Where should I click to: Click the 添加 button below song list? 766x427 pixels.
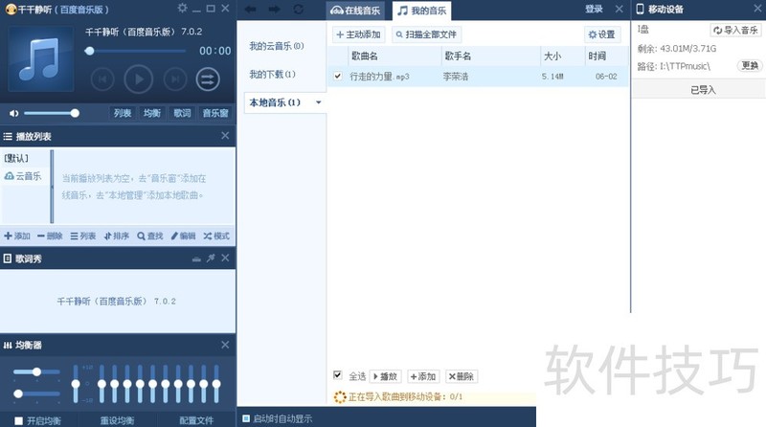[423, 376]
